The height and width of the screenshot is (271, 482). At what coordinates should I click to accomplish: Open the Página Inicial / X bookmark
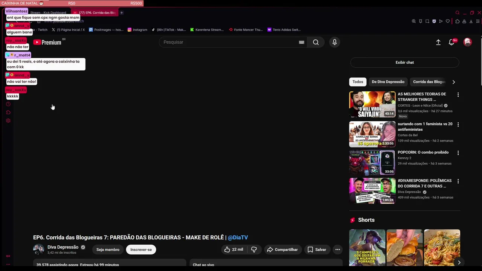pyautogui.click(x=68, y=30)
